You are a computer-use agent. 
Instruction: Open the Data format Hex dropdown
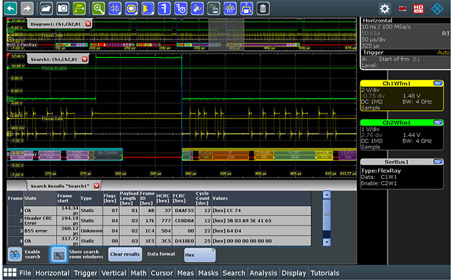tap(200, 254)
